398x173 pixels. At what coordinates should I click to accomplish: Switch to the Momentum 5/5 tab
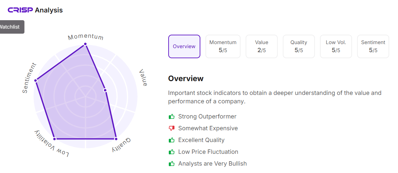(223, 46)
